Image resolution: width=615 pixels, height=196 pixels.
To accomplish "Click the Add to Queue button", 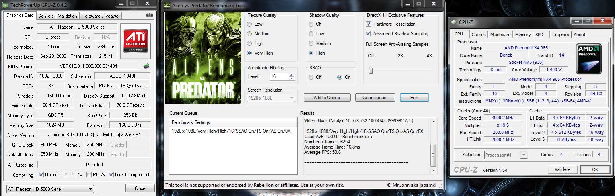I will tap(327, 98).
